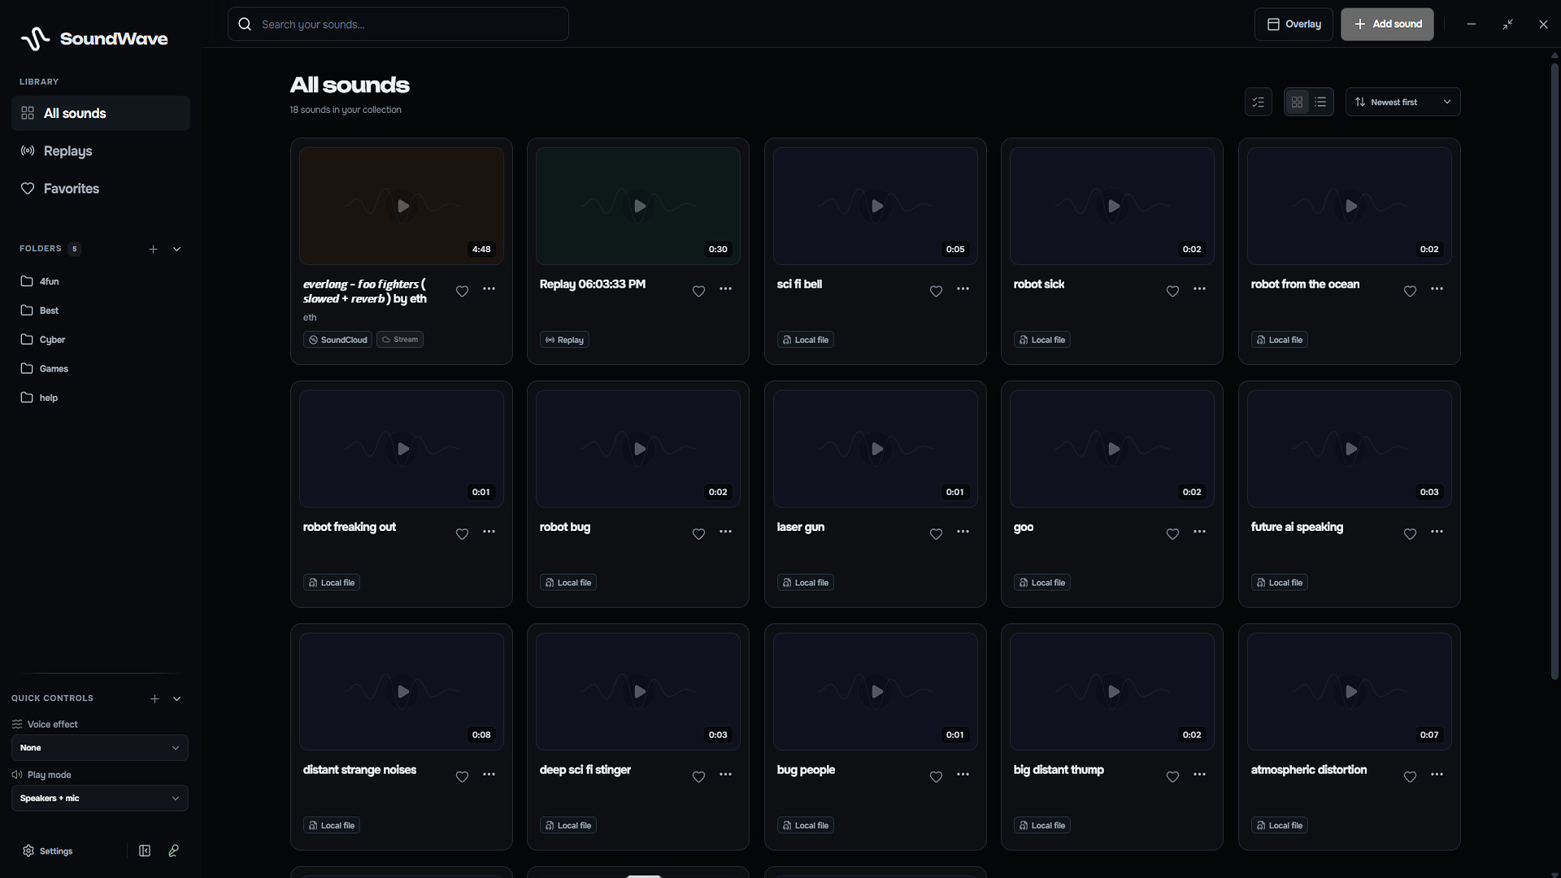Open the 4fun folder
The height and width of the screenshot is (878, 1561).
tap(101, 281)
